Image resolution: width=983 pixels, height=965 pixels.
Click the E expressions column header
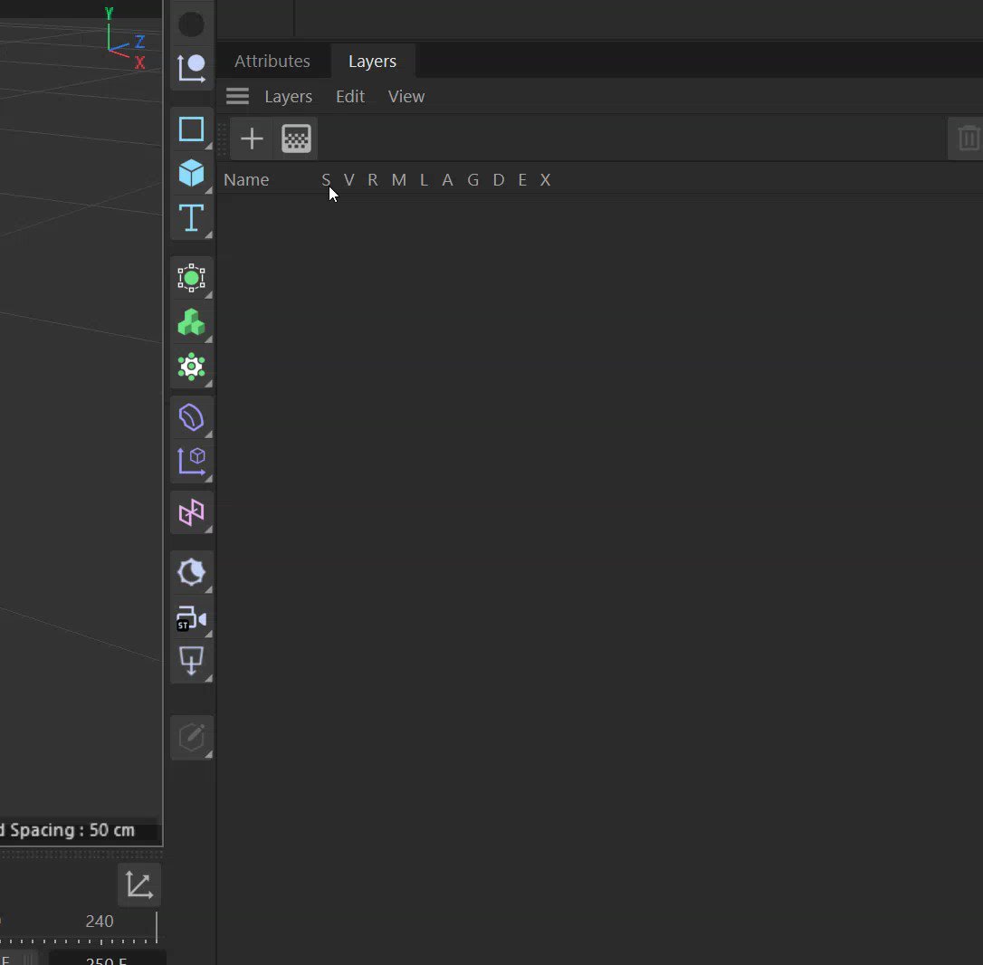tap(522, 180)
